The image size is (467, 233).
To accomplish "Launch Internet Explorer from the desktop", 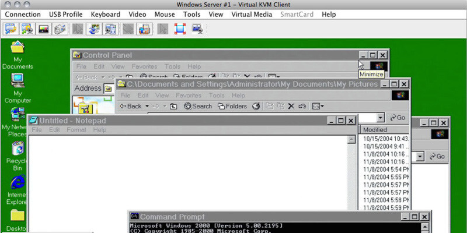I will click(x=18, y=190).
